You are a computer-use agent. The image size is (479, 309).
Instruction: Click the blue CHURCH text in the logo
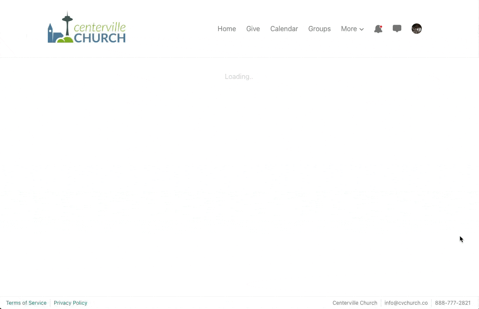[100, 38]
